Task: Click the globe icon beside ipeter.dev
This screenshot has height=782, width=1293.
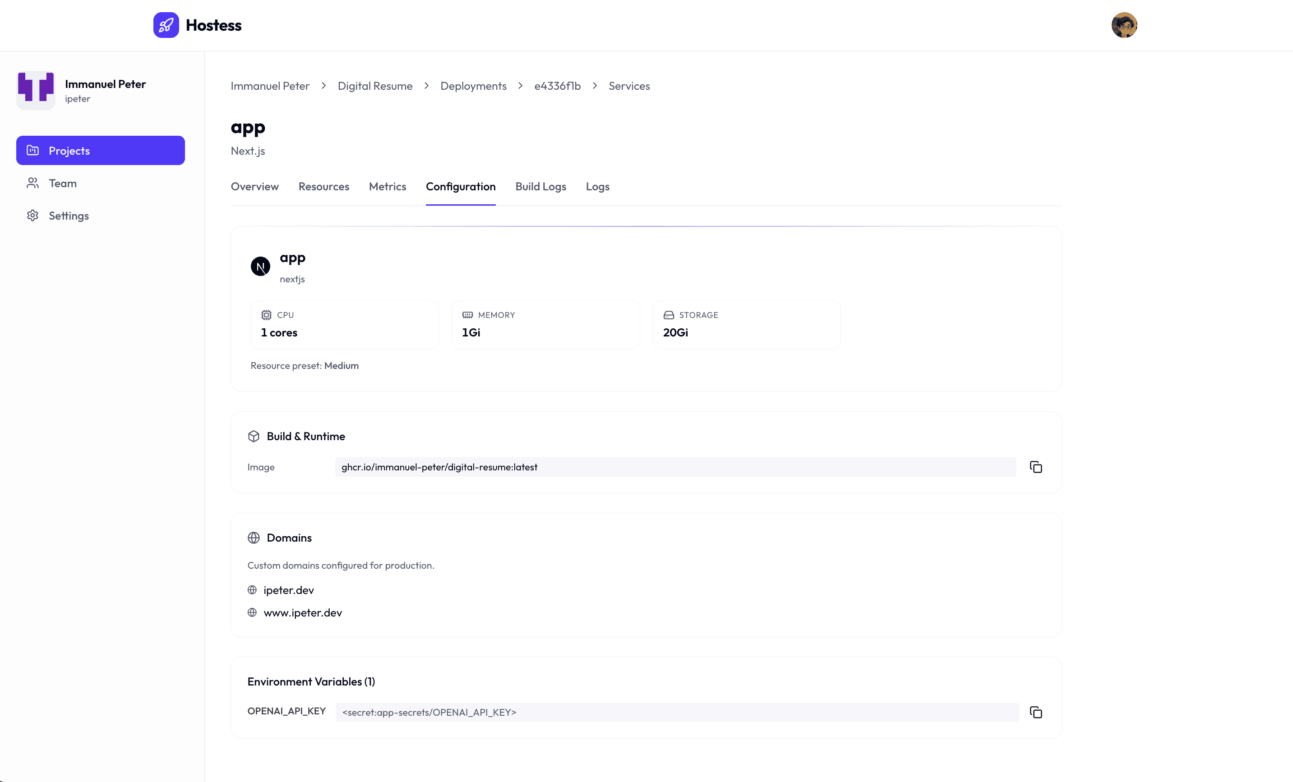Action: pyautogui.click(x=252, y=590)
